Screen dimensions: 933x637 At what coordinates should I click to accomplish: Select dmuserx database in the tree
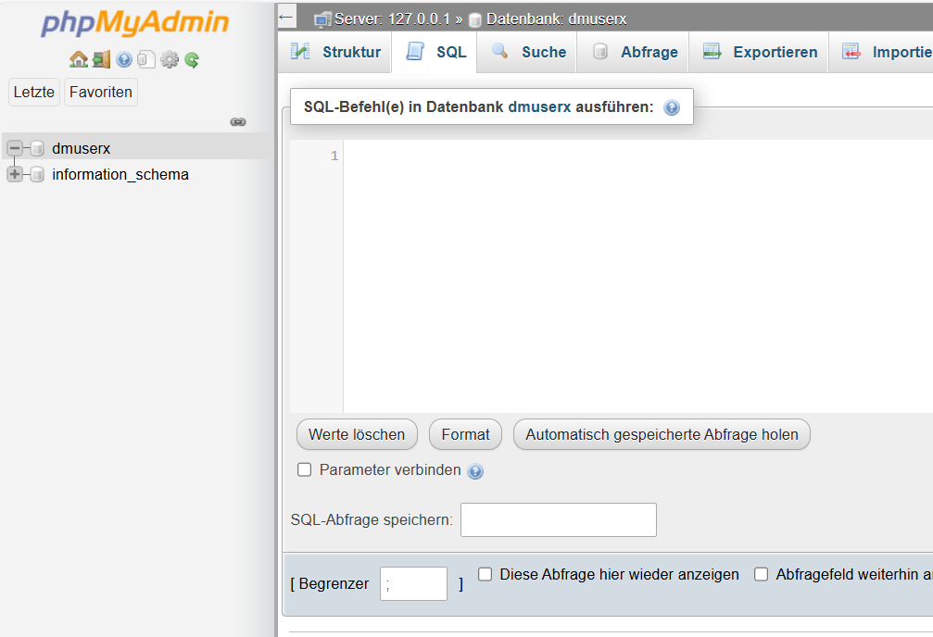[x=81, y=148]
